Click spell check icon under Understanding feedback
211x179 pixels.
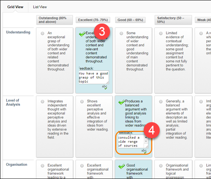tap(105, 87)
